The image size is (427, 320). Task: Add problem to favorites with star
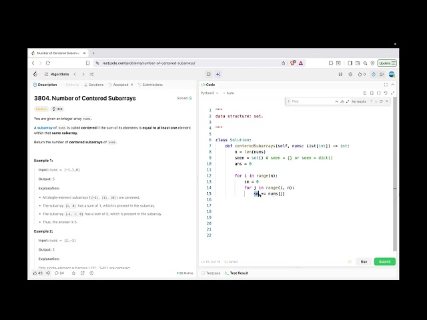click(73, 273)
